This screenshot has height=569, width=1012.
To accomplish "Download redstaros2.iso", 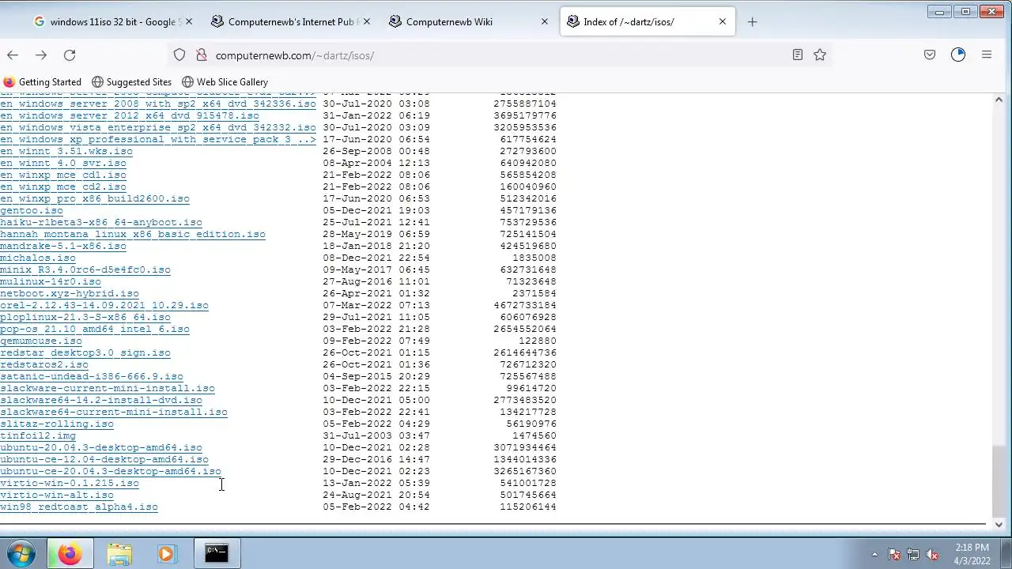I will [x=44, y=364].
